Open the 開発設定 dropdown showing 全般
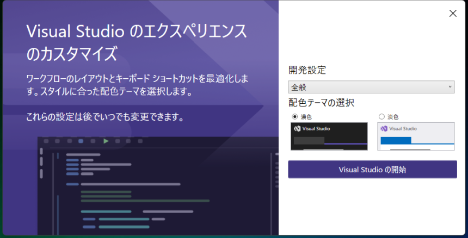 point(370,87)
